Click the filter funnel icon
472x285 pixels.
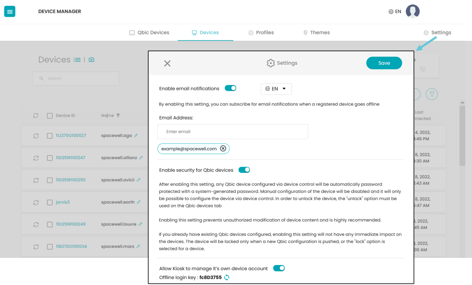432,94
